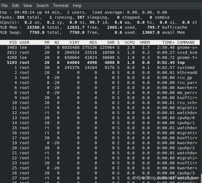Click PID 4260 in the list
The image size is (202, 183).
12,57
